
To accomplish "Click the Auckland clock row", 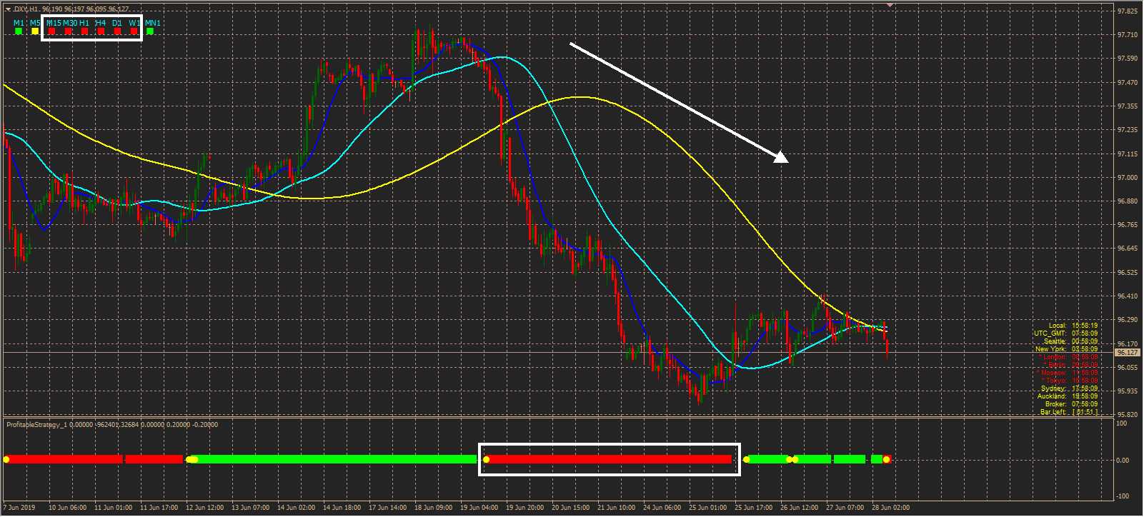I will point(1068,396).
